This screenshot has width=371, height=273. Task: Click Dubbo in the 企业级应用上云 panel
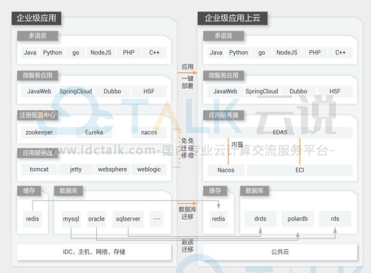(x=298, y=92)
